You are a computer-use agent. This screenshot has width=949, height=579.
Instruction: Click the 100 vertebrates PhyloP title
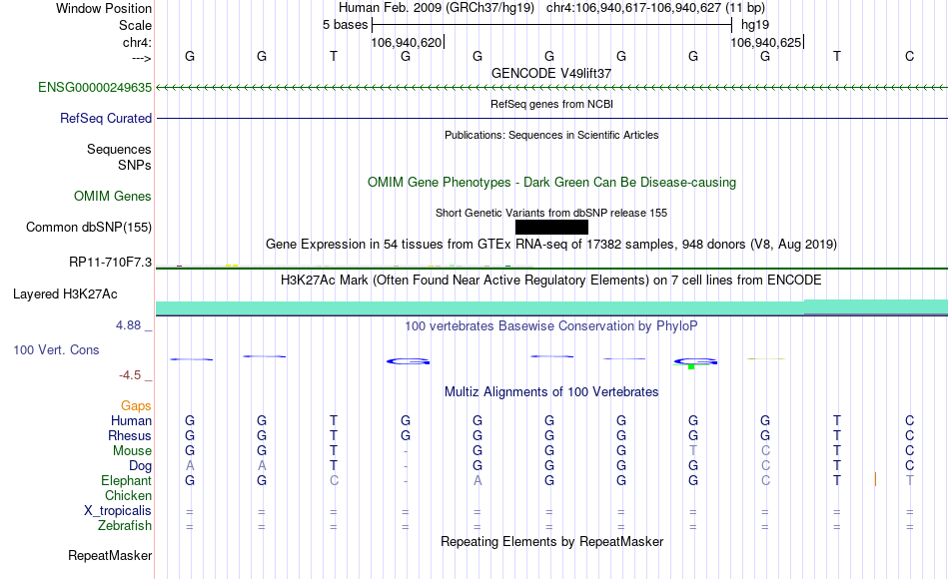[551, 326]
